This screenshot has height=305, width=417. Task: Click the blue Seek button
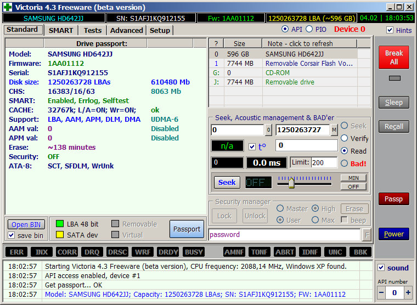point(227,183)
